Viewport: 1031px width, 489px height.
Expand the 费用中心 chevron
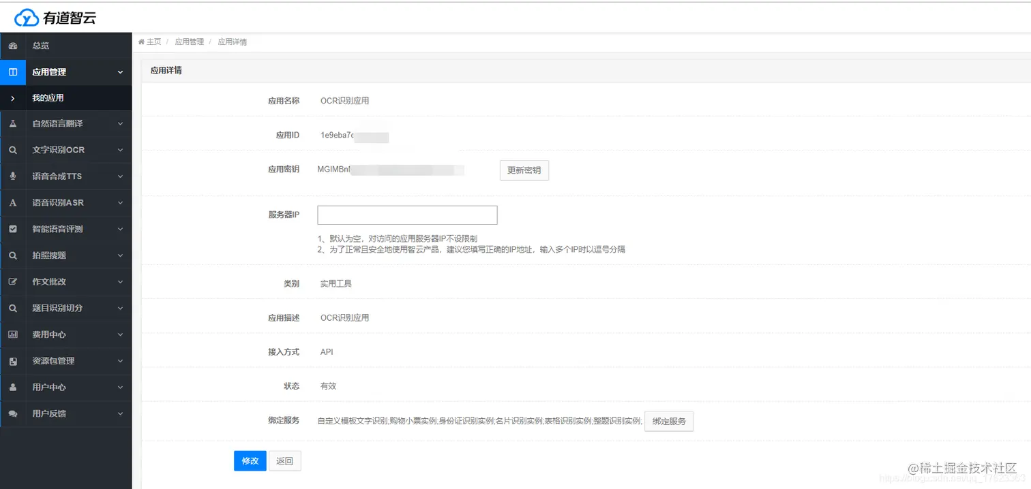120,334
